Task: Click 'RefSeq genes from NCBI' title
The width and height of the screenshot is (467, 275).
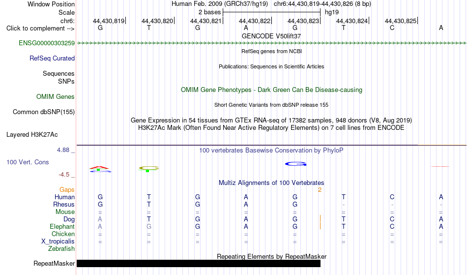Action: click(272, 51)
